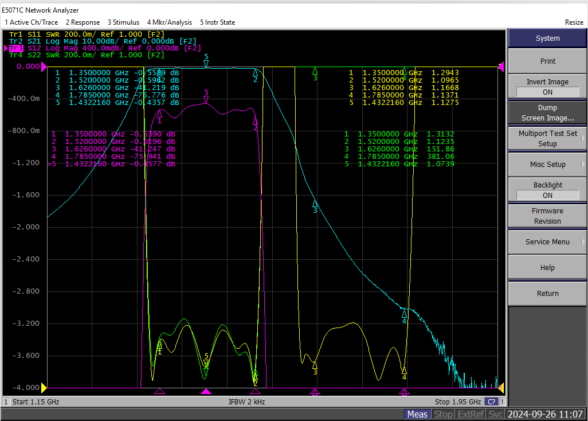This screenshot has width=588, height=421.
Task: Click cyan marker 1 readout -0.5589 dB
Action: [157, 73]
